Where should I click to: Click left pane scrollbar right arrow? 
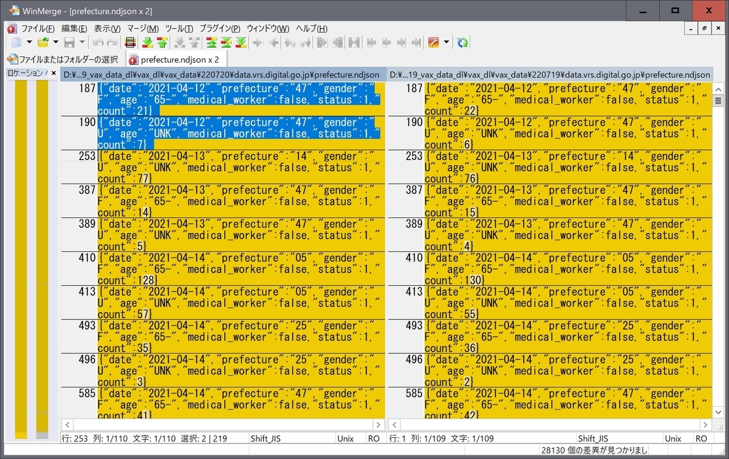[x=379, y=425]
